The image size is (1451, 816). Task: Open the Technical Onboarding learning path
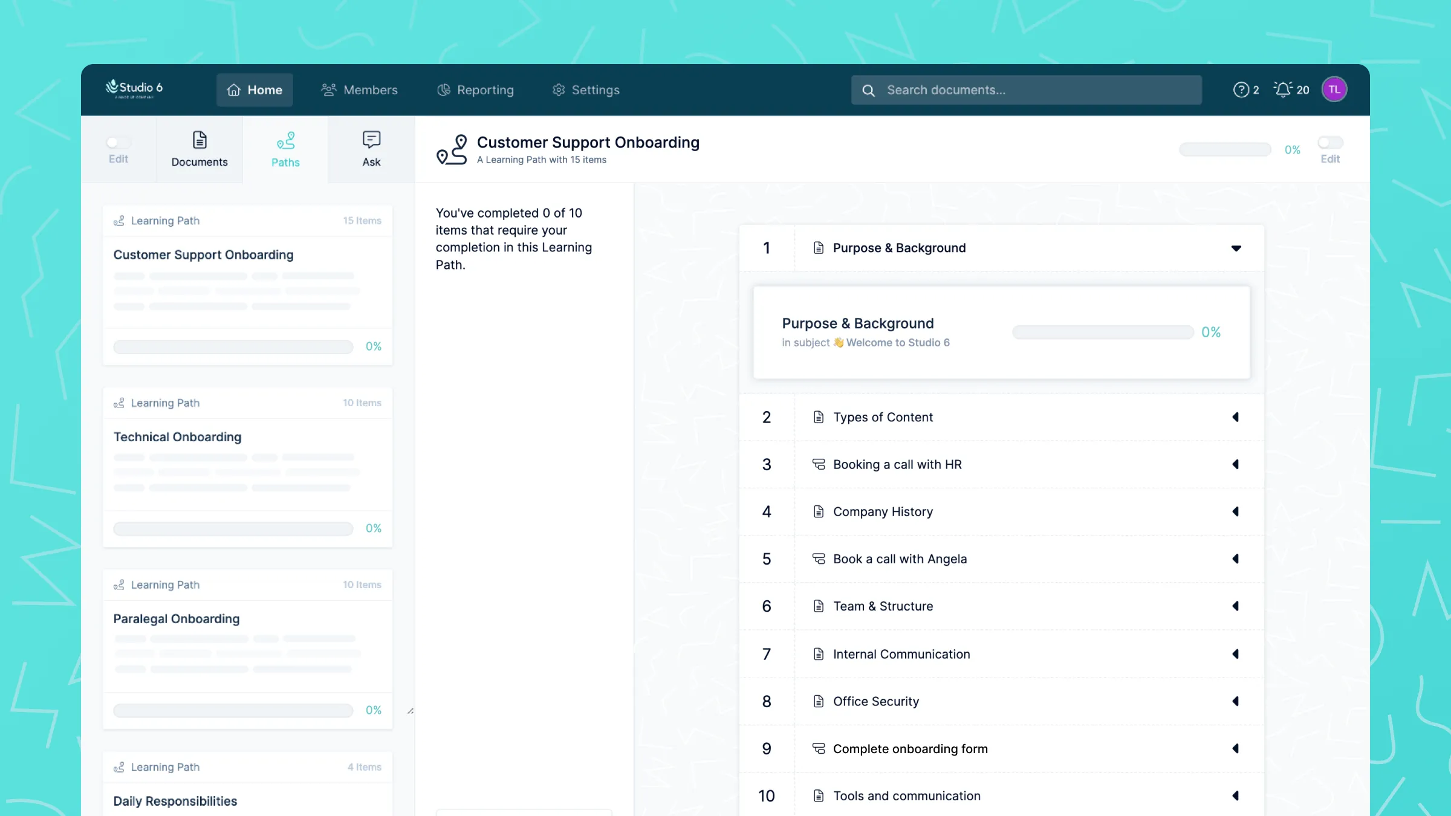pos(177,436)
